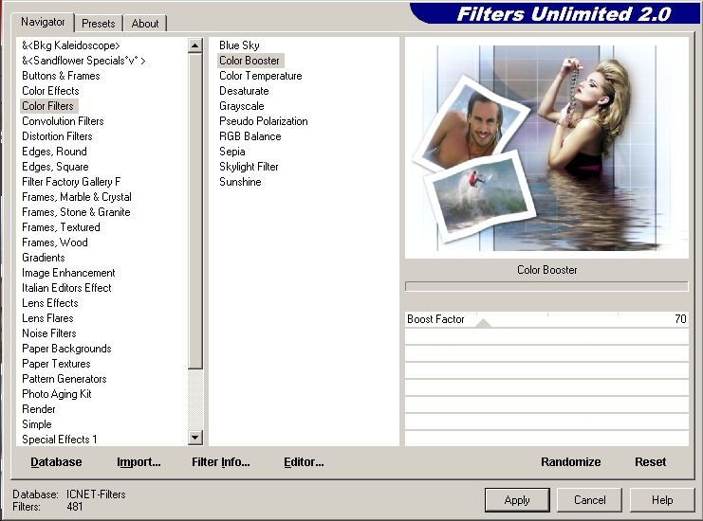Apply the Color Booster filter

[517, 500]
